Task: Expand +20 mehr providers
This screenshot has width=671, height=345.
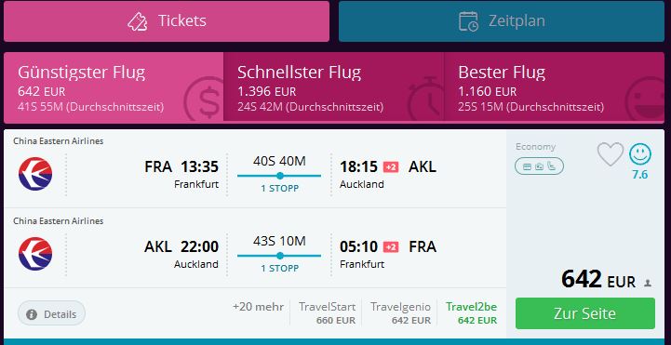Action: tap(258, 307)
